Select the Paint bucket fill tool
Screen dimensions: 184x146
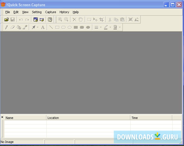tap(19, 27)
